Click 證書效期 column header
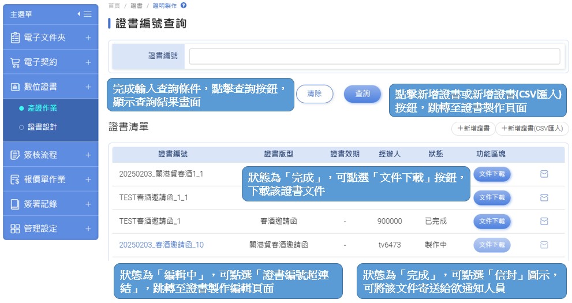The width and height of the screenshot is (572, 303). [345, 154]
